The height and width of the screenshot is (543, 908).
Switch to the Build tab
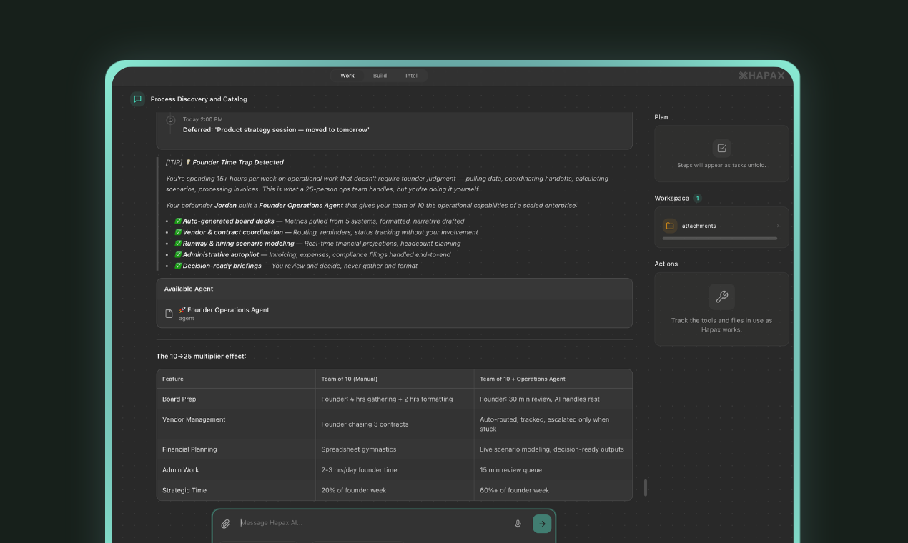pyautogui.click(x=380, y=75)
